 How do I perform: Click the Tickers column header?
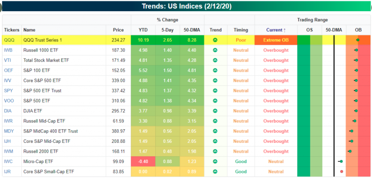tap(12, 30)
